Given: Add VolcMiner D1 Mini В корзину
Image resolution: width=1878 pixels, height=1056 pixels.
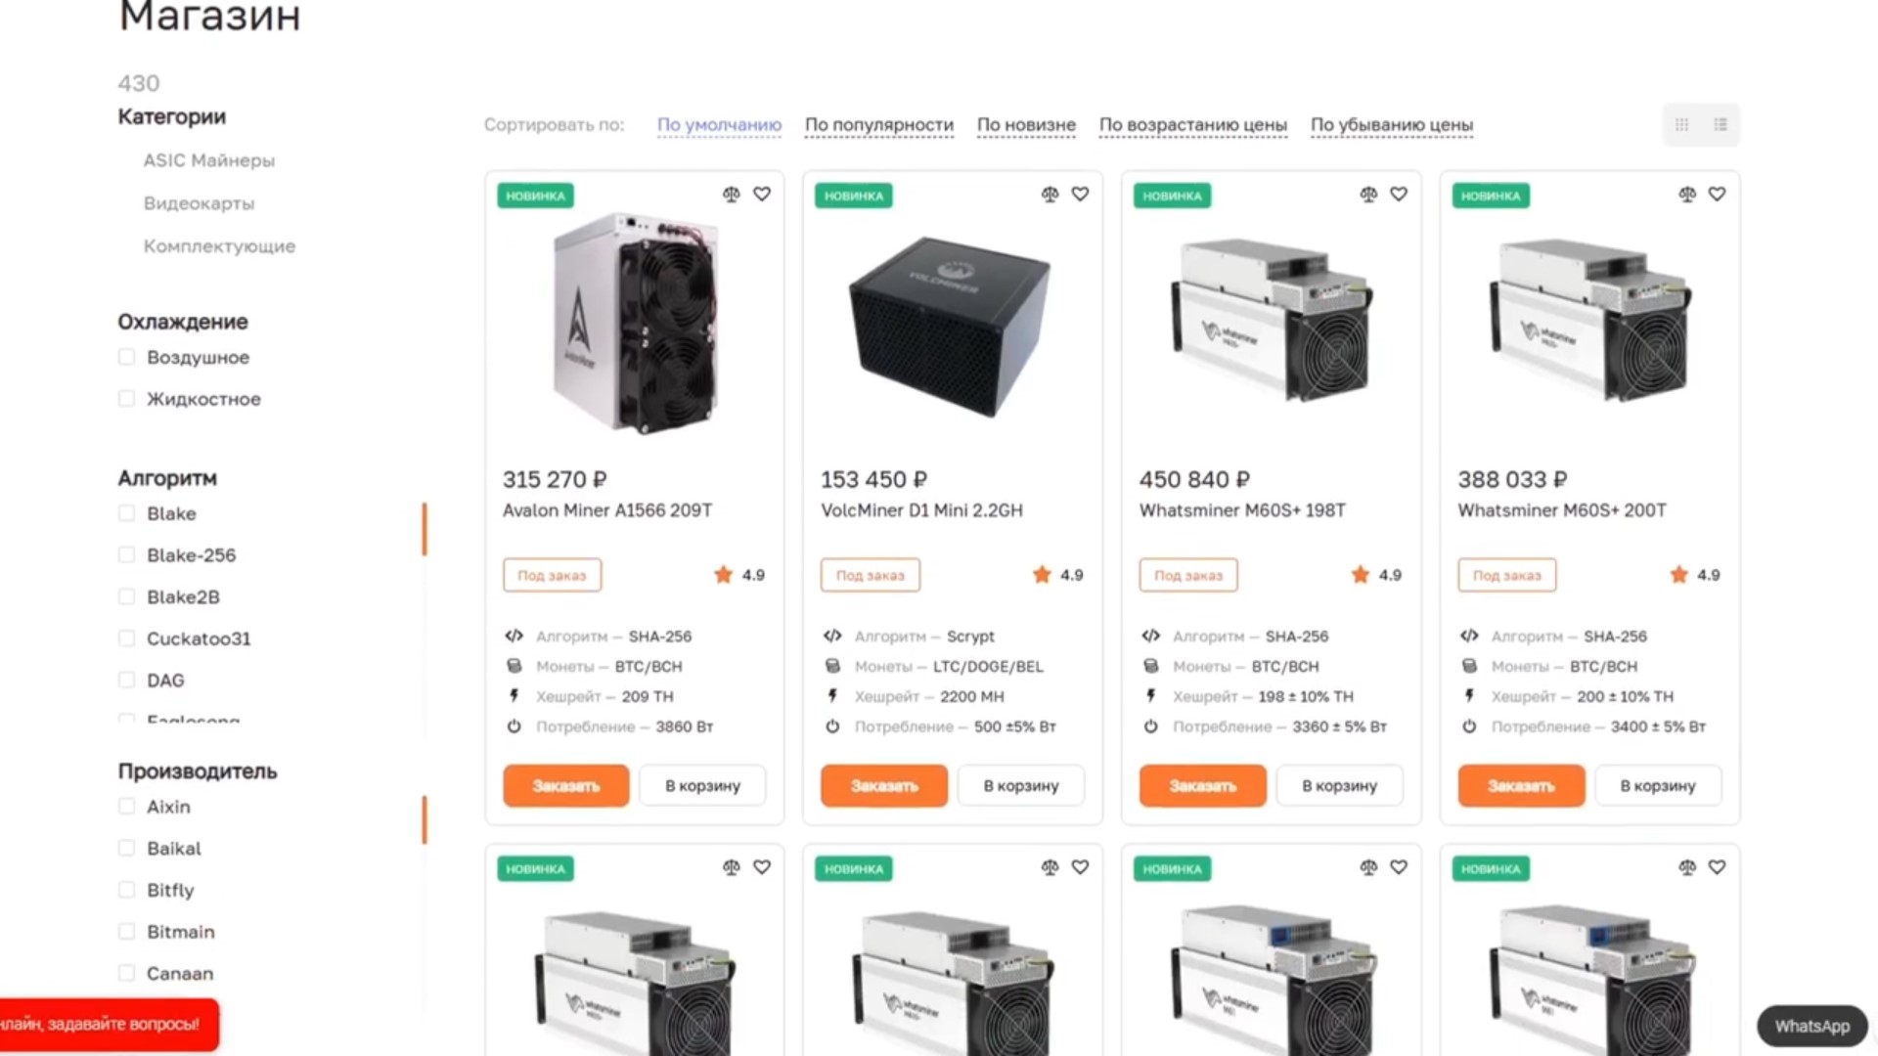Looking at the screenshot, I should 1021,785.
